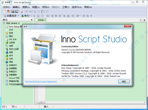Select the 目录 folder section

coord(11,33)
